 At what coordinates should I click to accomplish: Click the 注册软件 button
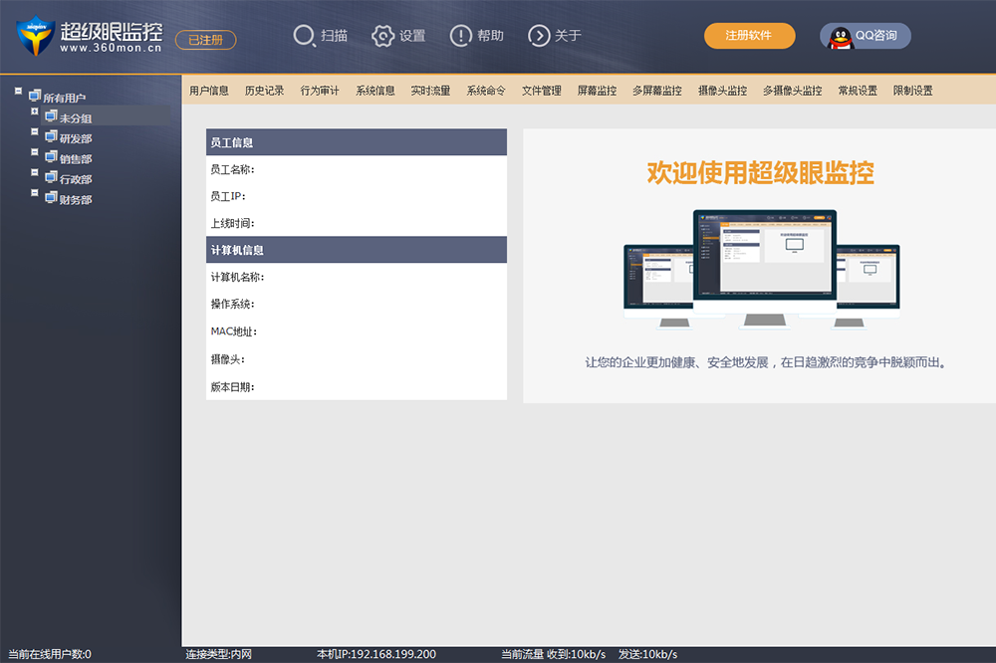tap(750, 36)
